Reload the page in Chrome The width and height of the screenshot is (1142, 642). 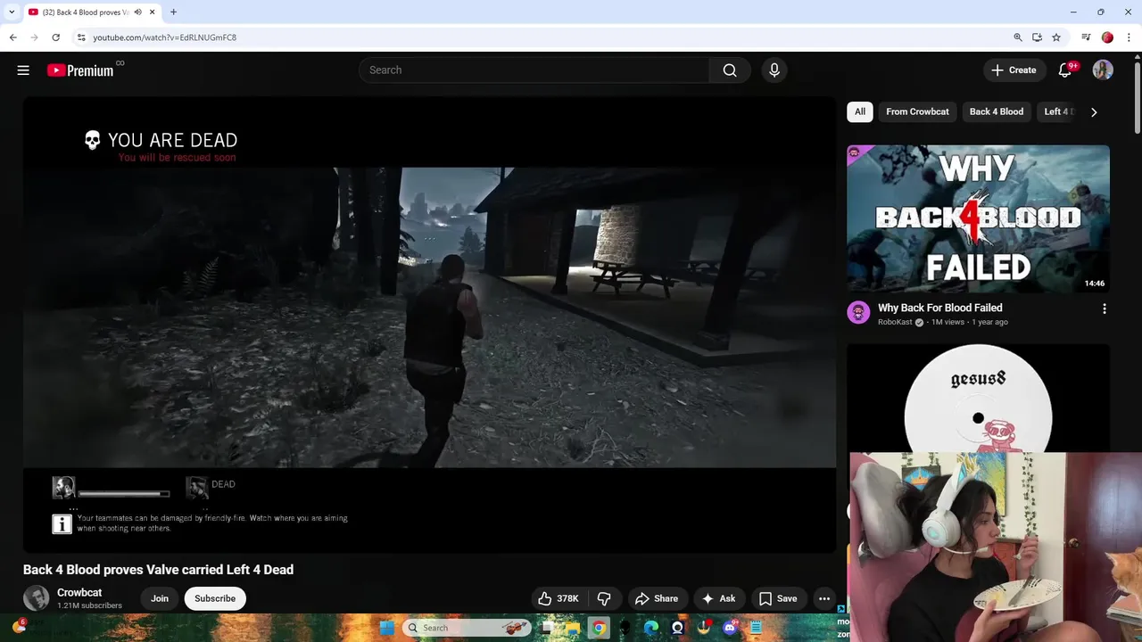point(55,37)
